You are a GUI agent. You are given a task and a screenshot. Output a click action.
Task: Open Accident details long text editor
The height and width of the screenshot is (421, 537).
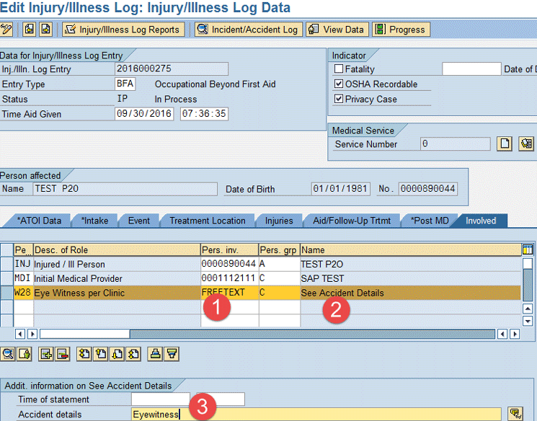(x=515, y=414)
